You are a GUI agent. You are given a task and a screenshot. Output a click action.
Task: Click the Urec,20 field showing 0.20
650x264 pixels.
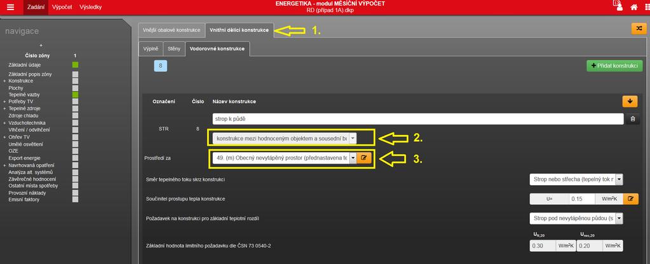pyautogui.click(x=588, y=246)
